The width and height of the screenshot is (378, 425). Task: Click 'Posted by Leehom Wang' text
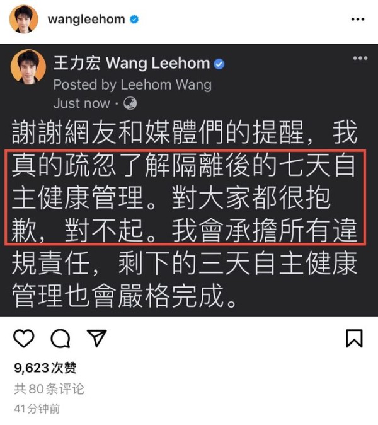tap(132, 84)
